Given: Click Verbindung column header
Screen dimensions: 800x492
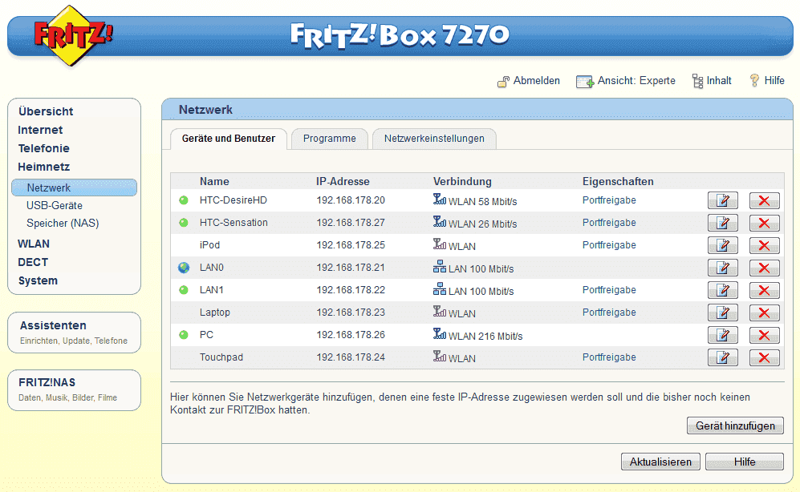Looking at the screenshot, I should coord(462,181).
